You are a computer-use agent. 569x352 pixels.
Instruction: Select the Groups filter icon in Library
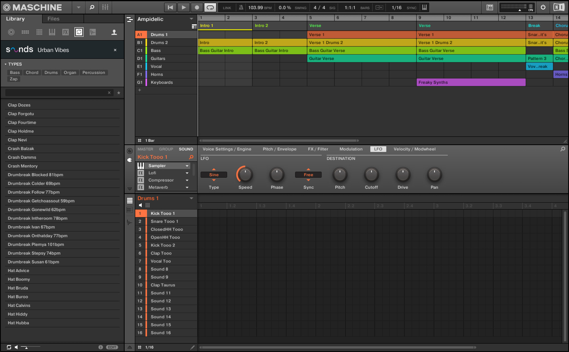pos(25,32)
